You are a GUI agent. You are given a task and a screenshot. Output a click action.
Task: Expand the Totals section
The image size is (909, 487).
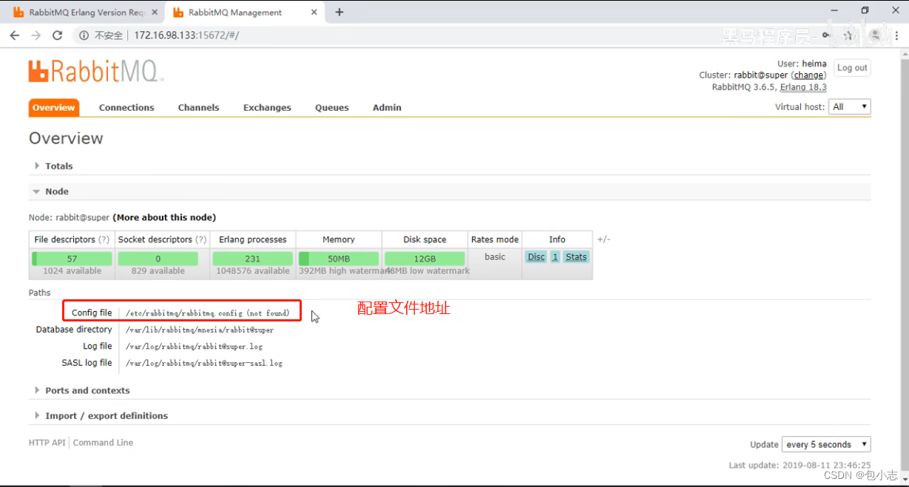[x=58, y=166]
